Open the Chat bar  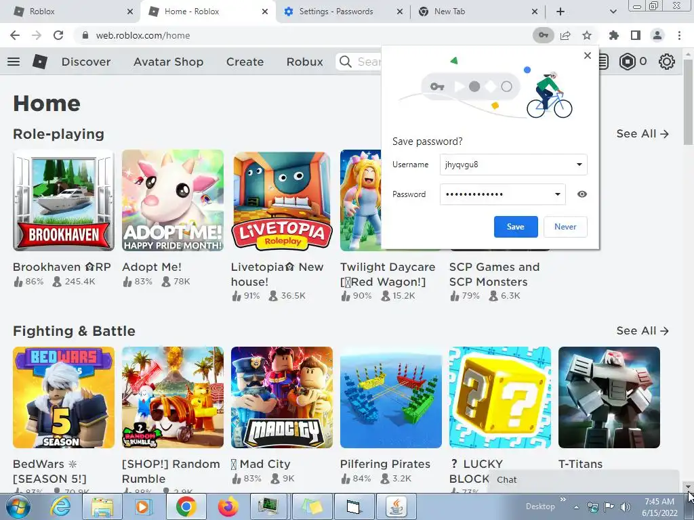coord(584,480)
